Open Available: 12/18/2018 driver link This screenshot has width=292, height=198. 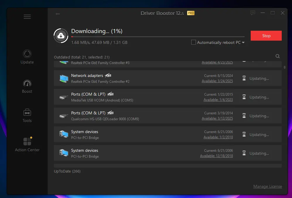(x=216, y=156)
